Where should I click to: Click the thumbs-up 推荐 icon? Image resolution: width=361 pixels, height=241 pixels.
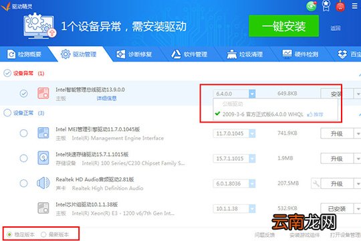pos(310,114)
